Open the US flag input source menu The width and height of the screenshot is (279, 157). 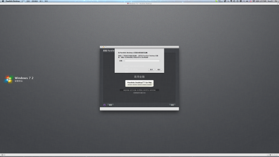coord(250,1)
